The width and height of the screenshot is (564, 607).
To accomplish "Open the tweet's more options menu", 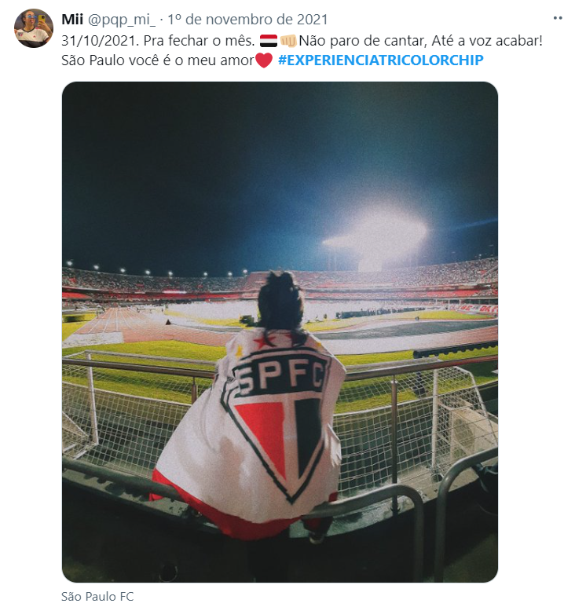I will pyautogui.click(x=559, y=18).
